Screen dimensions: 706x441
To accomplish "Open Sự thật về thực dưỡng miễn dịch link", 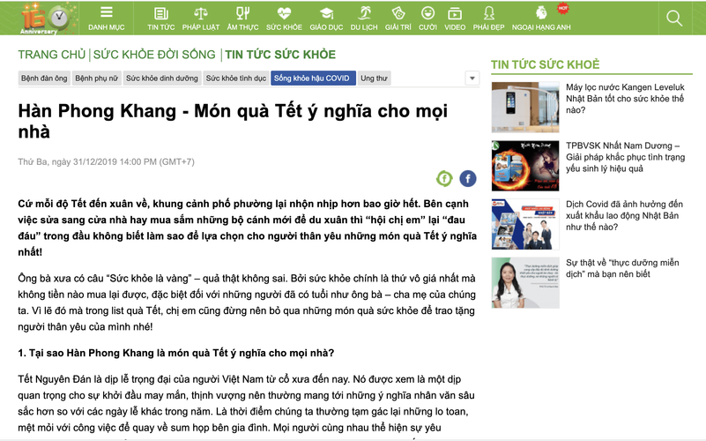I will point(622,268).
